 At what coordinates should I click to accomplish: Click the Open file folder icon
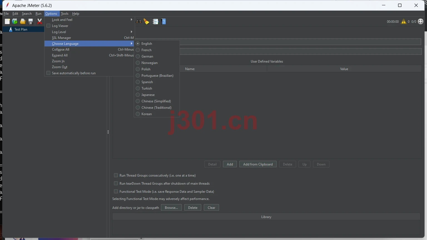23,21
